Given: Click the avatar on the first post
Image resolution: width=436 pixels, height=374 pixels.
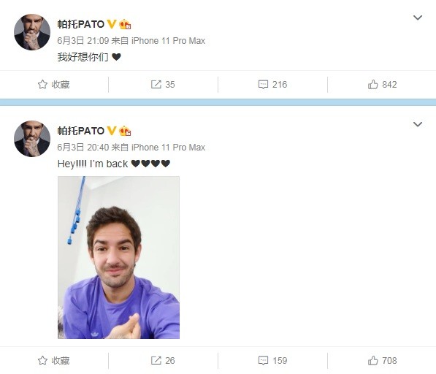Looking at the screenshot, I should click(32, 32).
